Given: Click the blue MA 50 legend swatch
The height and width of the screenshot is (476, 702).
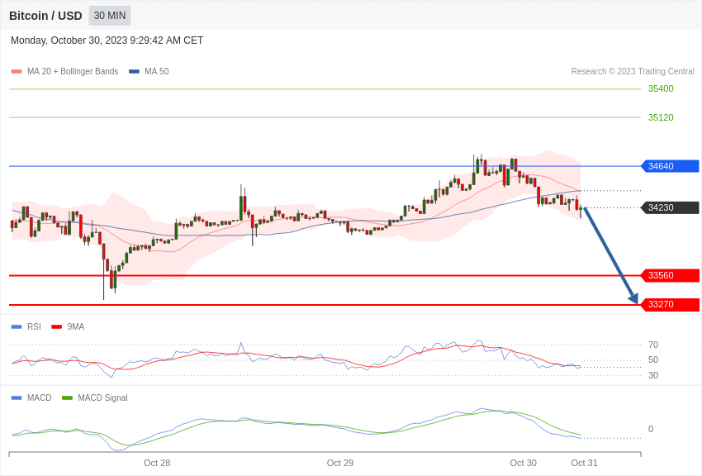Looking at the screenshot, I should click(x=134, y=71).
